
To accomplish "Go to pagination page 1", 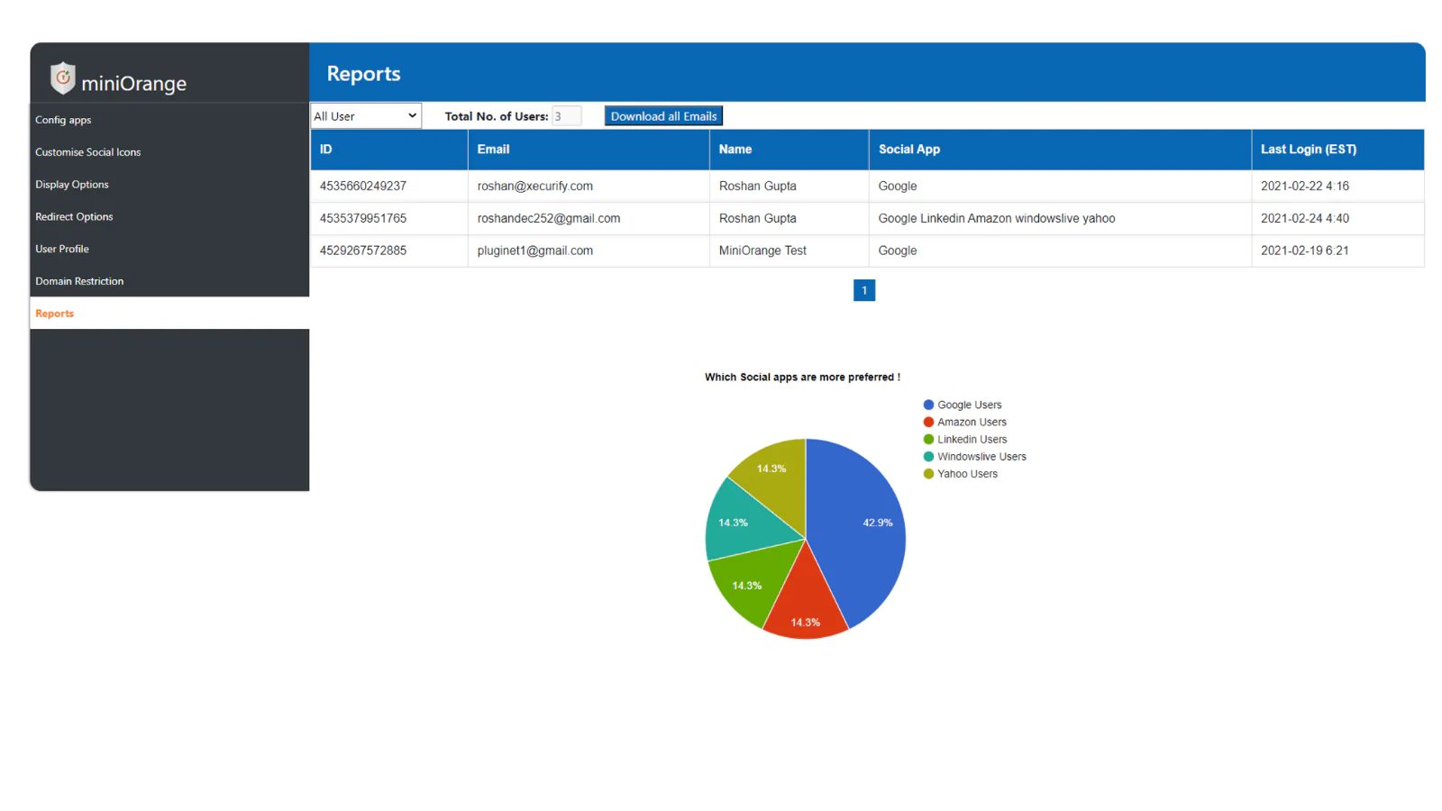I will [864, 290].
